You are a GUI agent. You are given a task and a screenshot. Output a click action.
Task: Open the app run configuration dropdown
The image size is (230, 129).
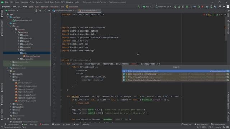[x=147, y=6]
